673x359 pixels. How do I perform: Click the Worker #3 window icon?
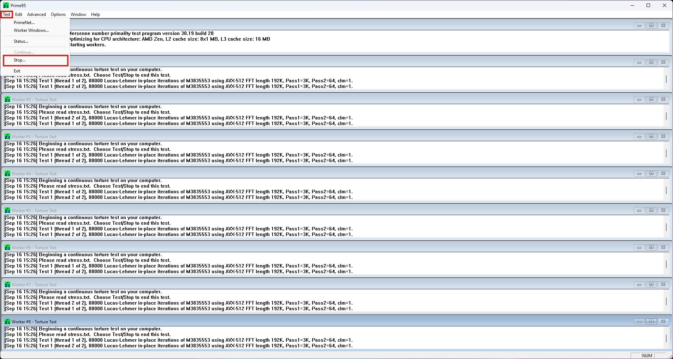click(x=7, y=137)
